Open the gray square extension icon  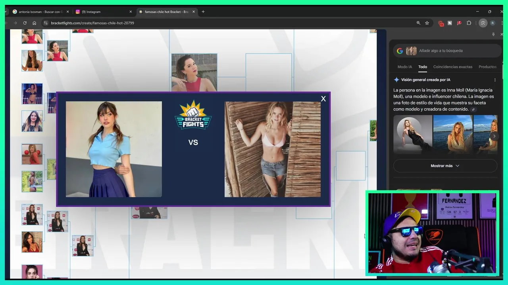pos(450,23)
